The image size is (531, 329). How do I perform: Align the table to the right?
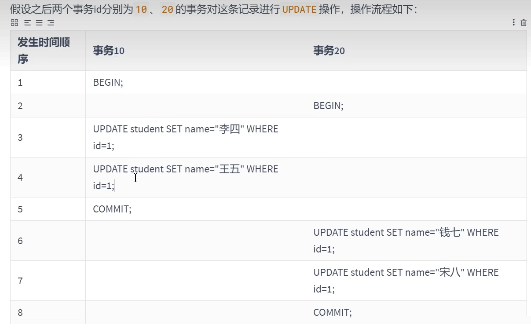pos(51,23)
